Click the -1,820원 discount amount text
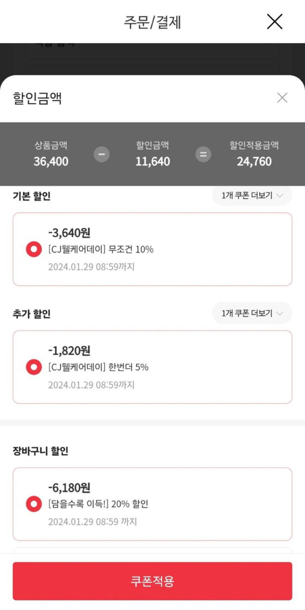 (69, 351)
